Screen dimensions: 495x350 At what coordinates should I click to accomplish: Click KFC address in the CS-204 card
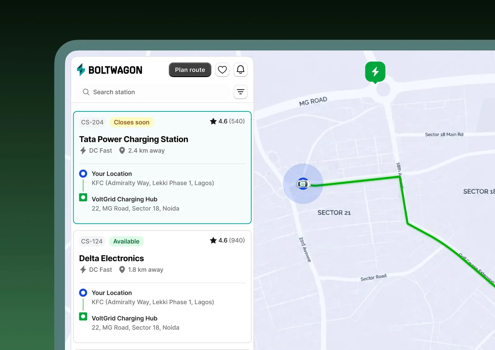153,183
